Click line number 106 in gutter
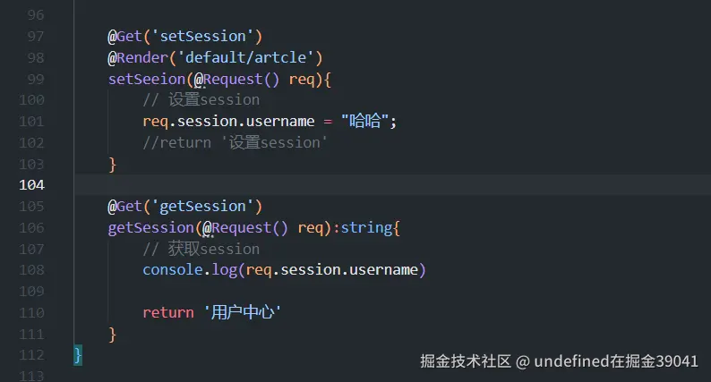711x382 pixels. pyautogui.click(x=31, y=227)
